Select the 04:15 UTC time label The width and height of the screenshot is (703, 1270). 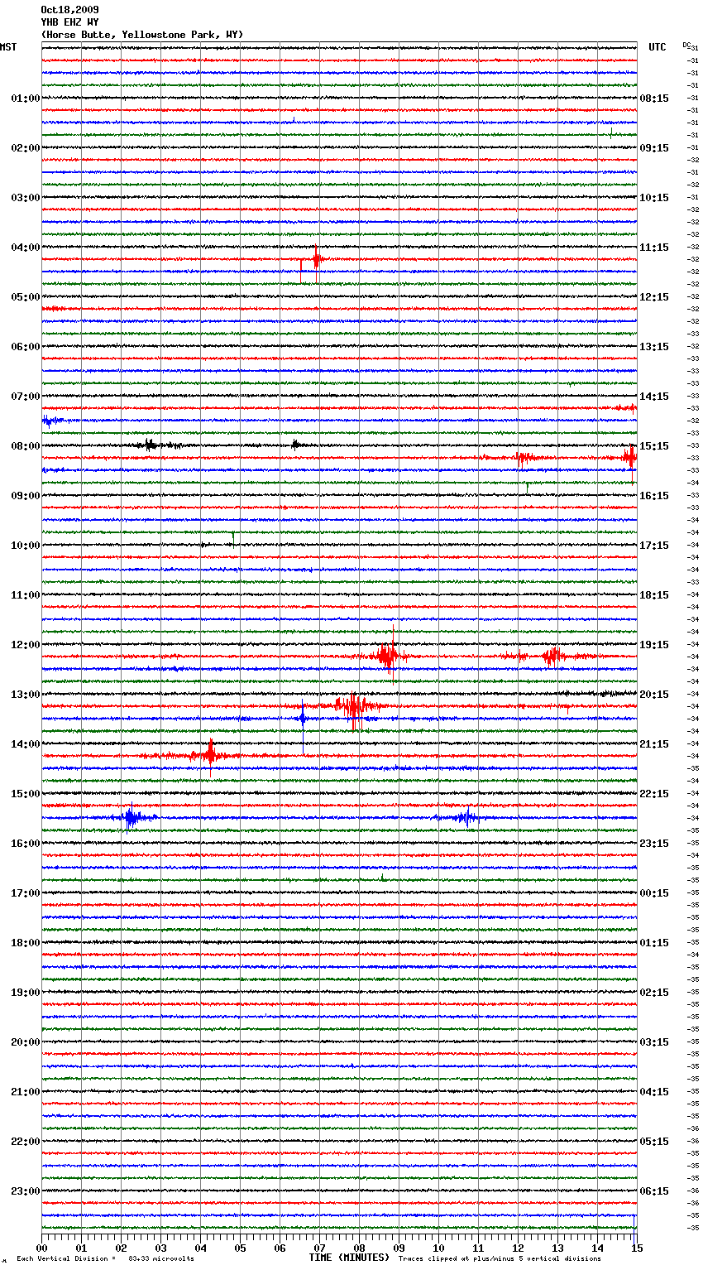click(x=654, y=1092)
